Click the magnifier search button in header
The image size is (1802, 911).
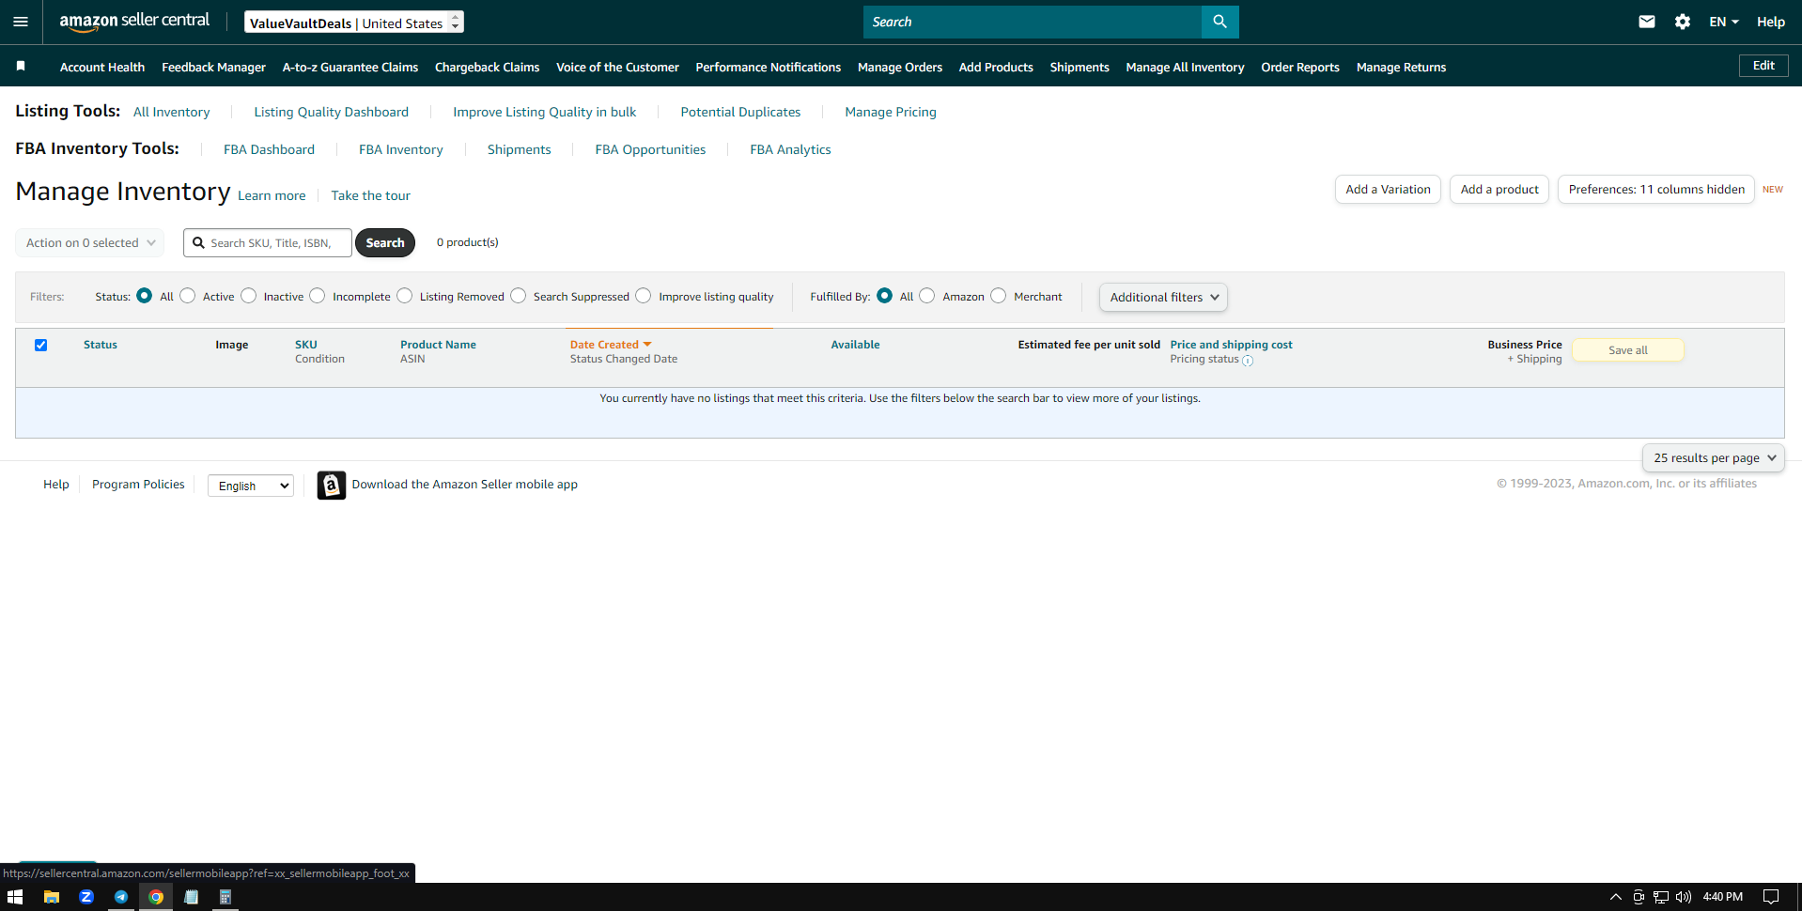tap(1219, 22)
